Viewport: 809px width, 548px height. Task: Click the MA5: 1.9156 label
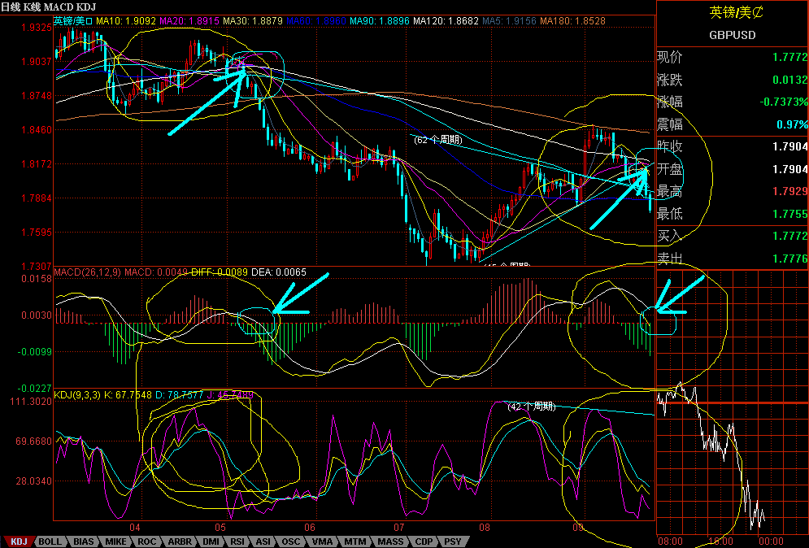click(509, 21)
